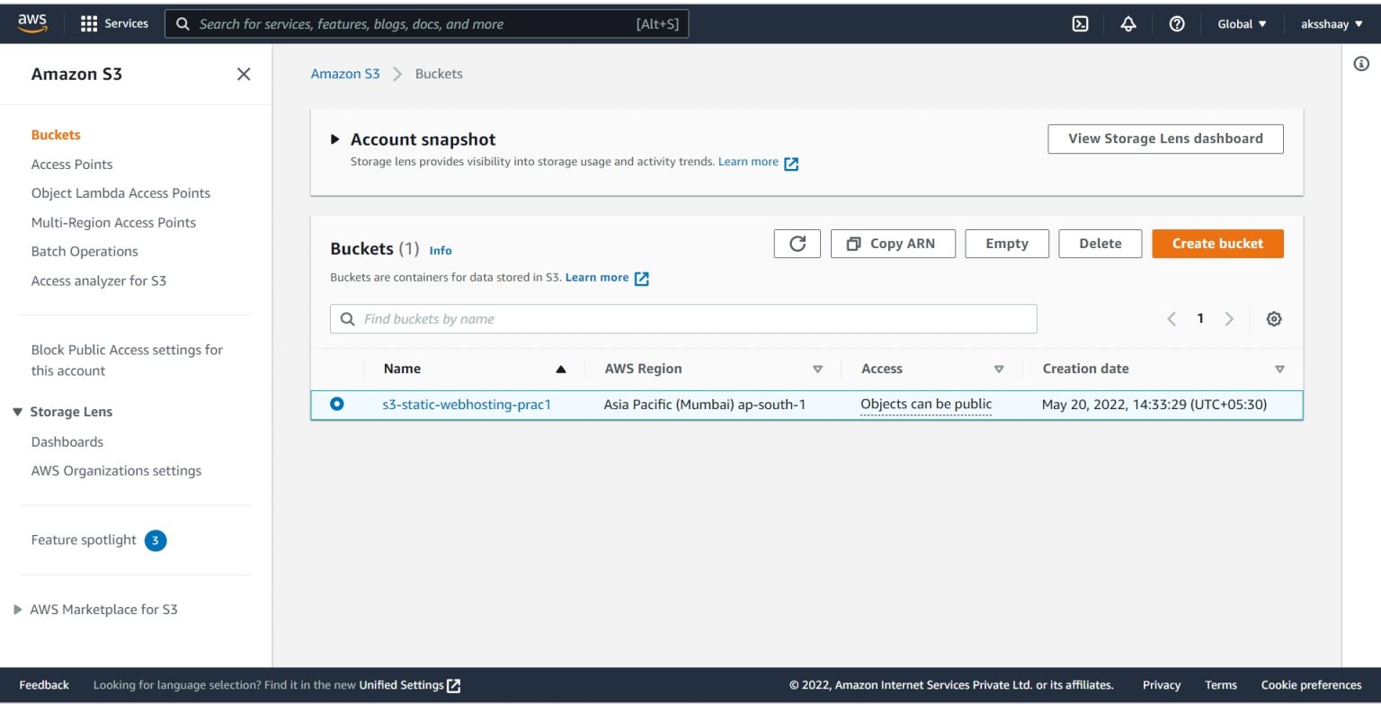
Task: Click the Create bucket button
Action: point(1217,243)
